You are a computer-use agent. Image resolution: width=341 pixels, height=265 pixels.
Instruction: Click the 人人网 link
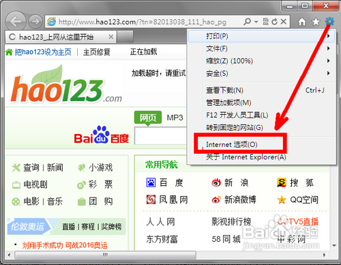point(161,221)
